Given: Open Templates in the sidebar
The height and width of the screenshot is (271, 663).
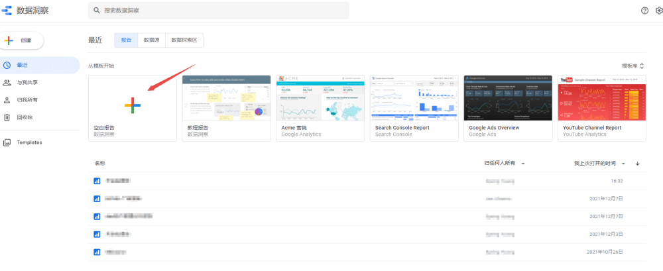Looking at the screenshot, I should pyautogui.click(x=29, y=142).
